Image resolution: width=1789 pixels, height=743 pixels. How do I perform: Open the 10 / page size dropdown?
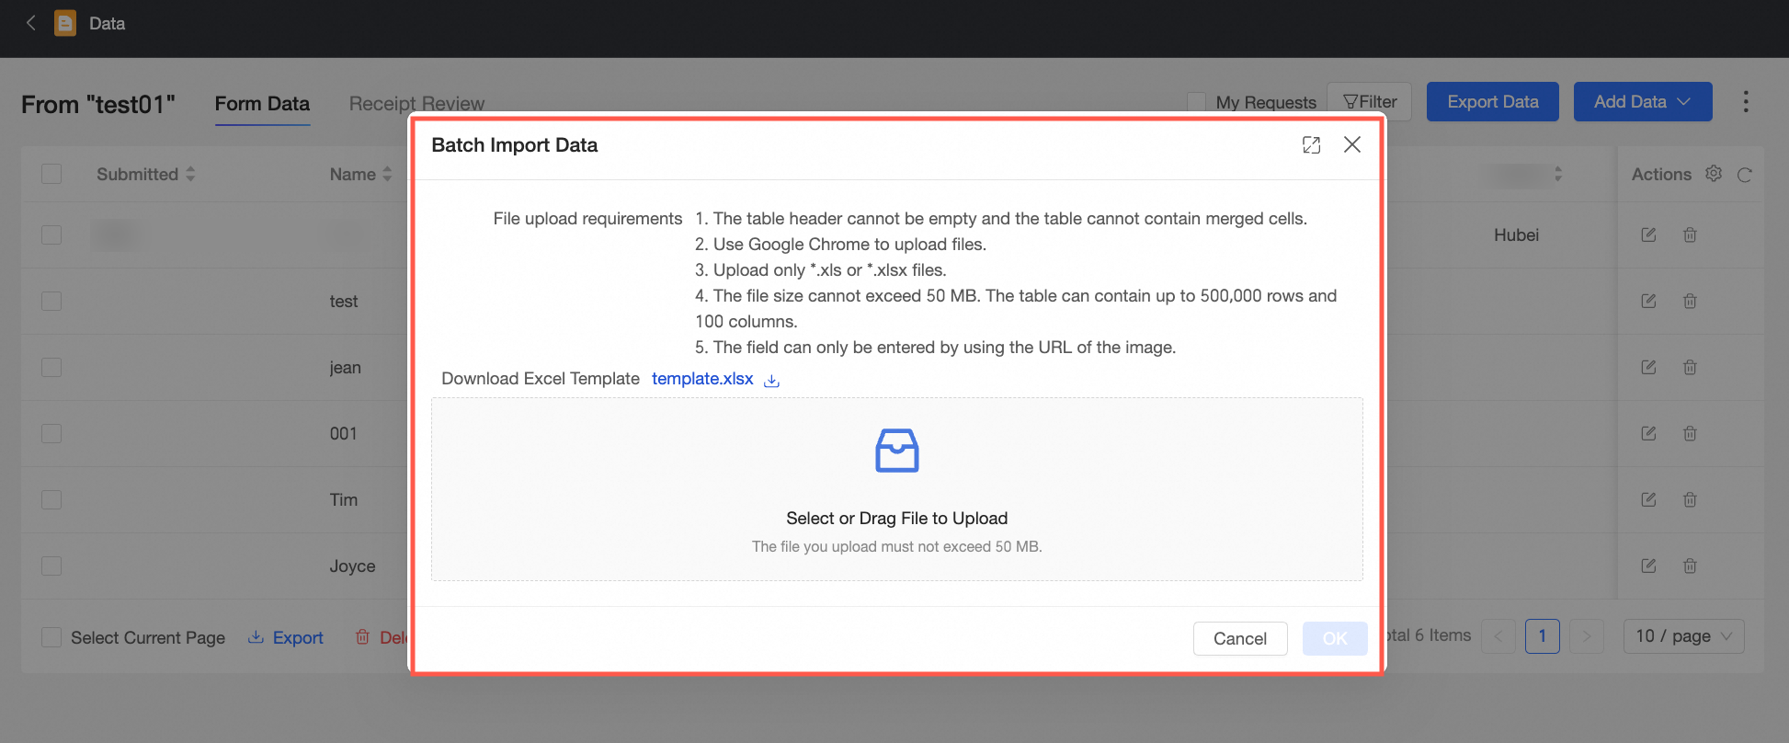coord(1683,636)
